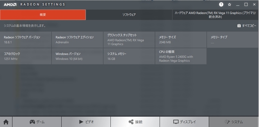Select the 概要 tab
Viewport: 259px width, 127px height.
43,15
